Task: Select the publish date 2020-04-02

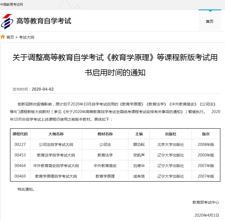Action: [x=43, y=89]
